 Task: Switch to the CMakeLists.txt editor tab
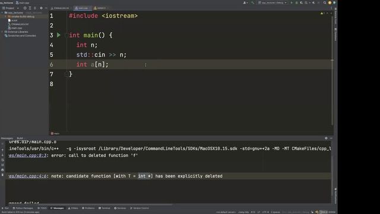tap(61, 8)
